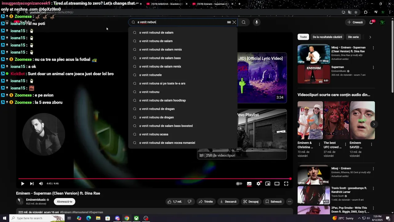Viewport: 394px width, 222px height.
Task: Choose suggestion 'a venit nebuna si pe toate le-a ars'
Action: tap(183, 83)
